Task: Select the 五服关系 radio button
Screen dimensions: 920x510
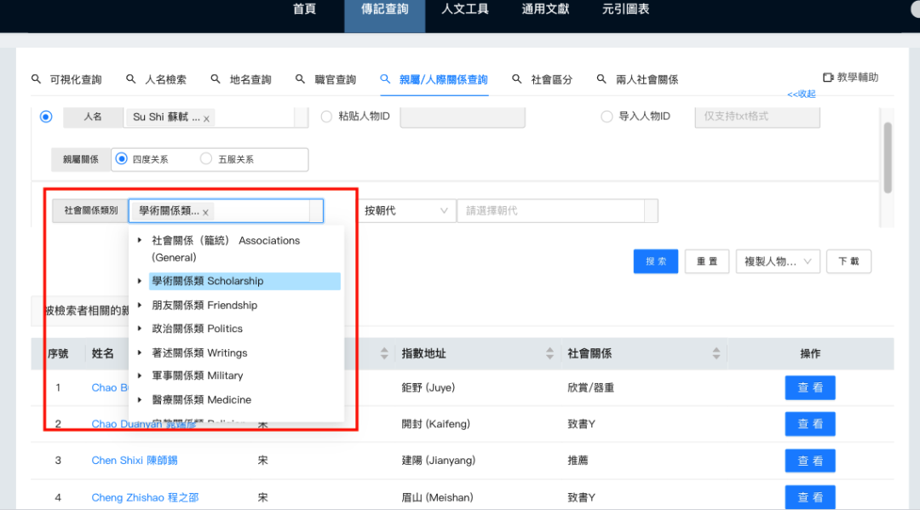Action: tap(205, 158)
